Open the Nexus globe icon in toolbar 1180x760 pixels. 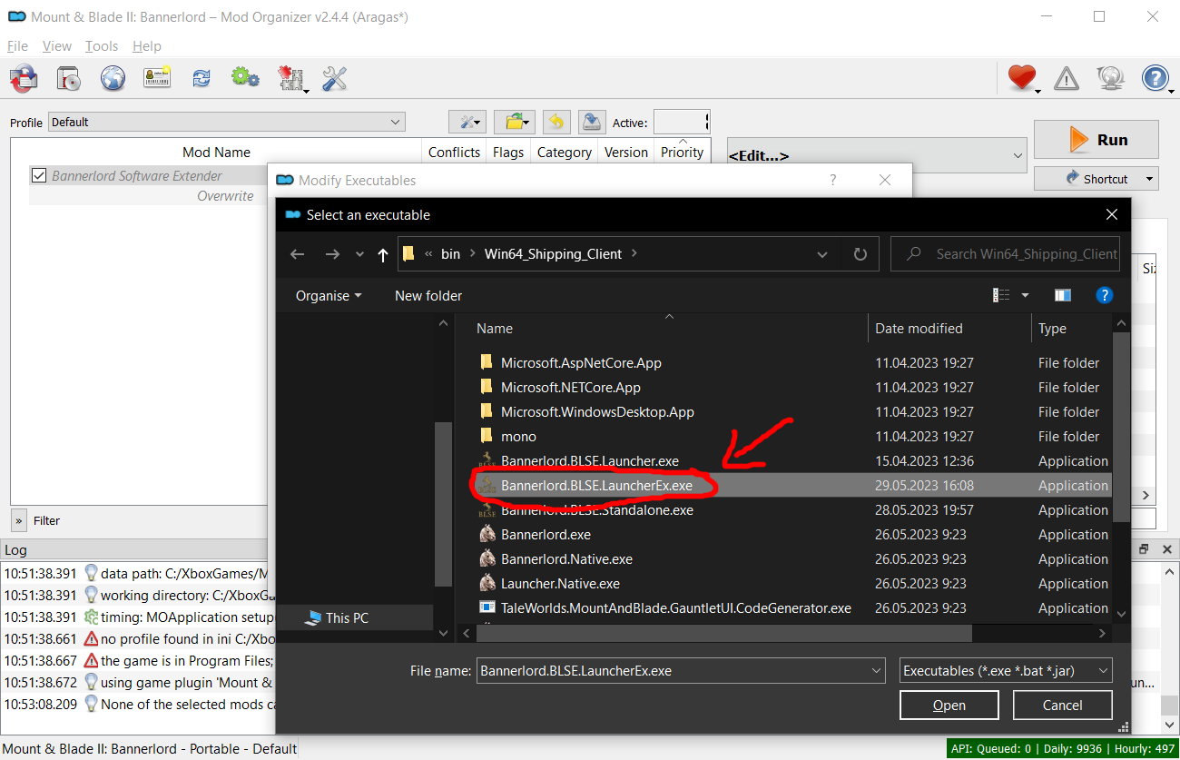tap(113, 78)
